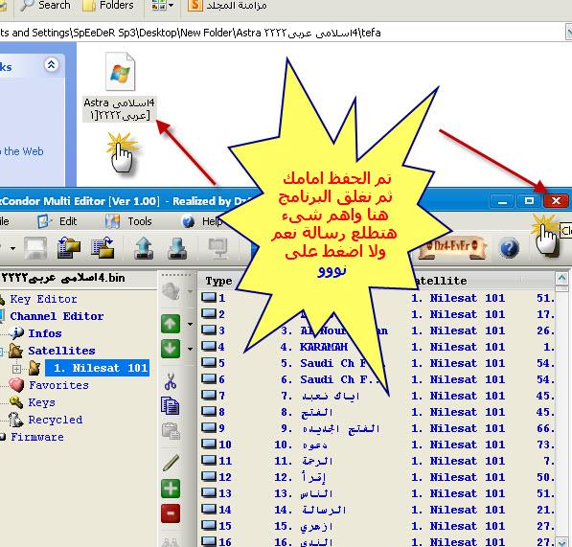Click the copy pages icon
This screenshot has width=572, height=547.
(x=171, y=405)
